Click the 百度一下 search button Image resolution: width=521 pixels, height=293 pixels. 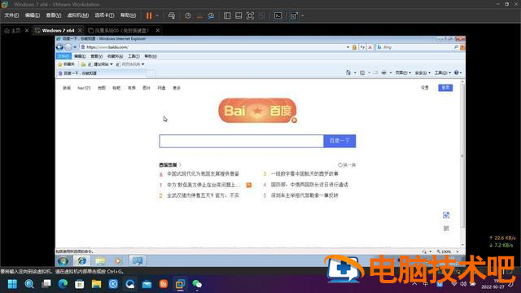click(x=339, y=141)
